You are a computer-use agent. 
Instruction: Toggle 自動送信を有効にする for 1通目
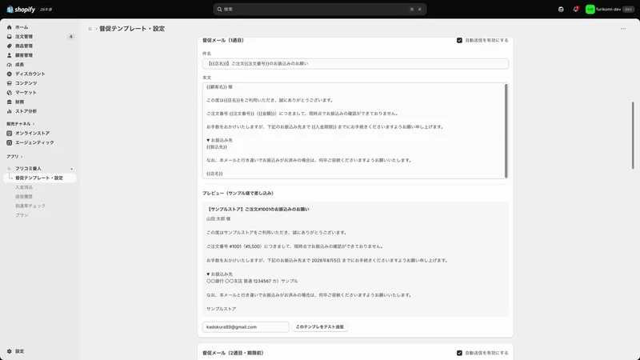[x=459, y=41]
